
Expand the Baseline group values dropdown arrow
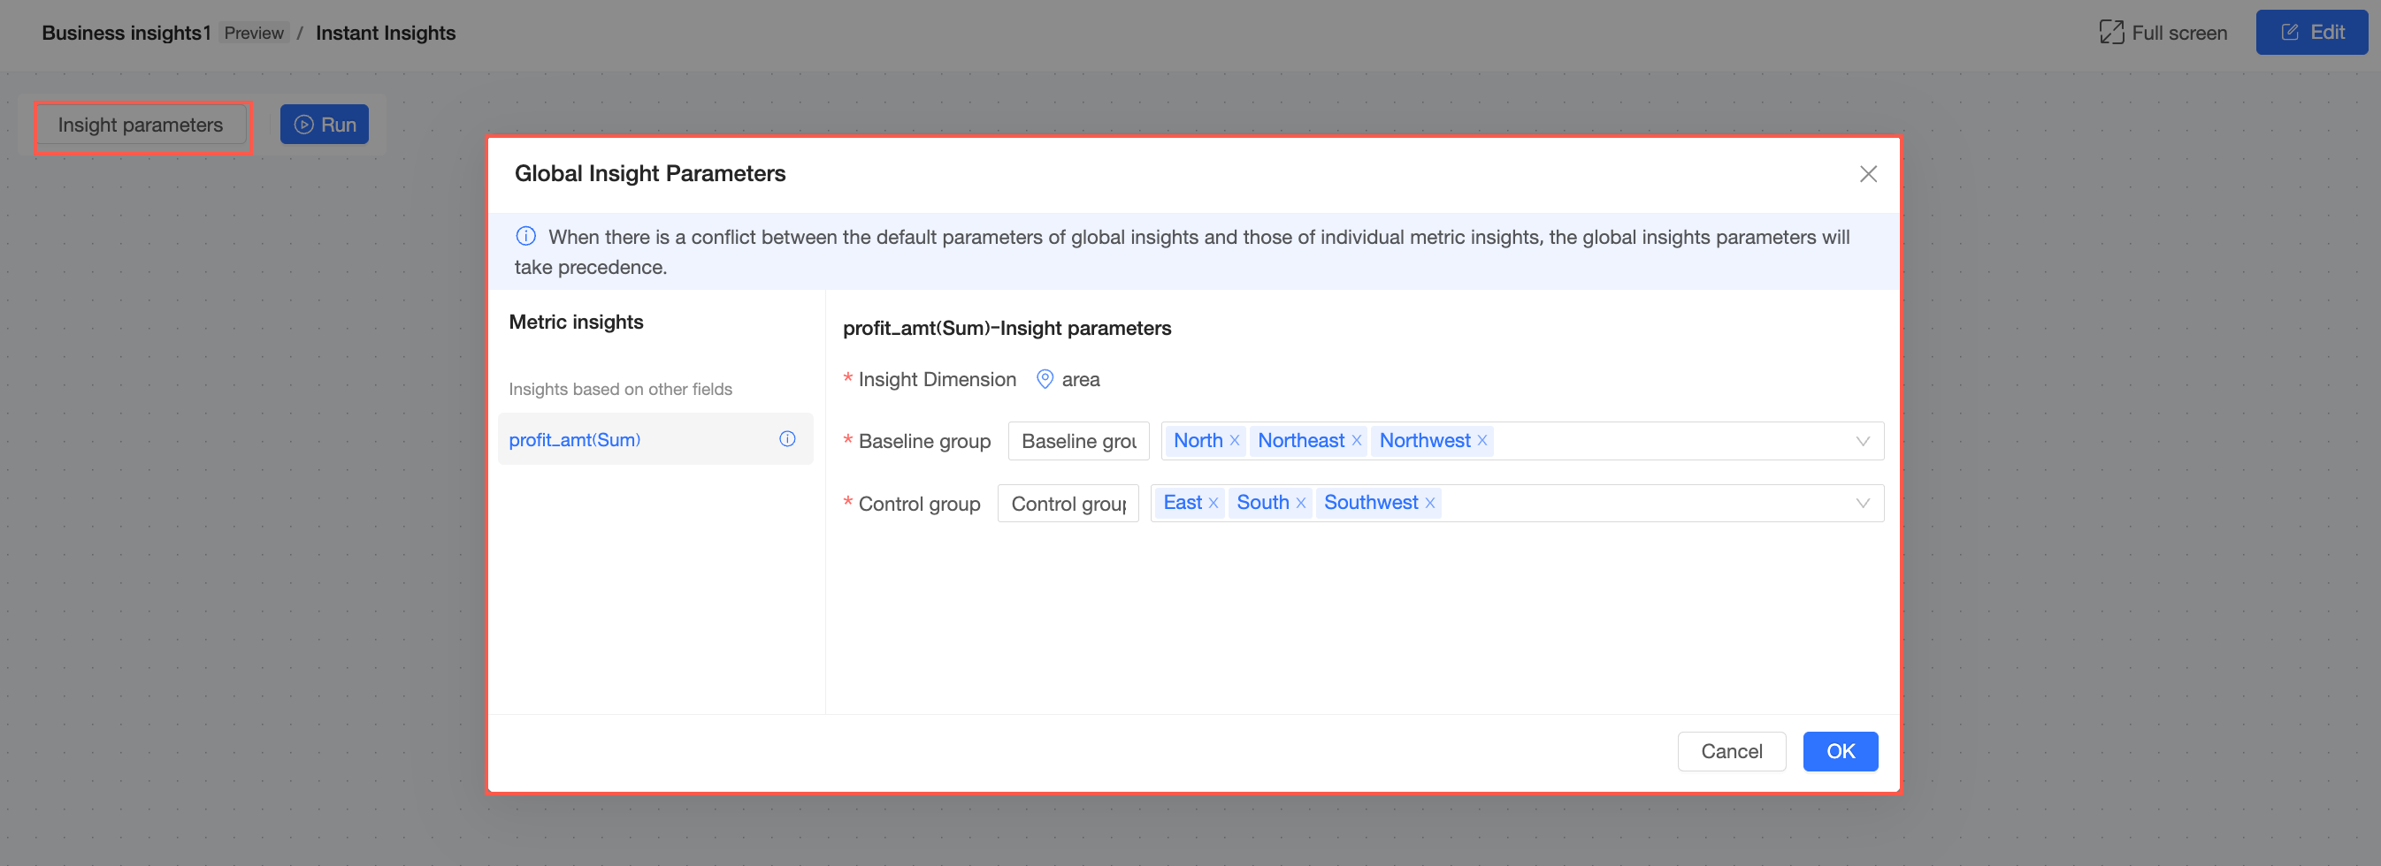click(x=1862, y=441)
